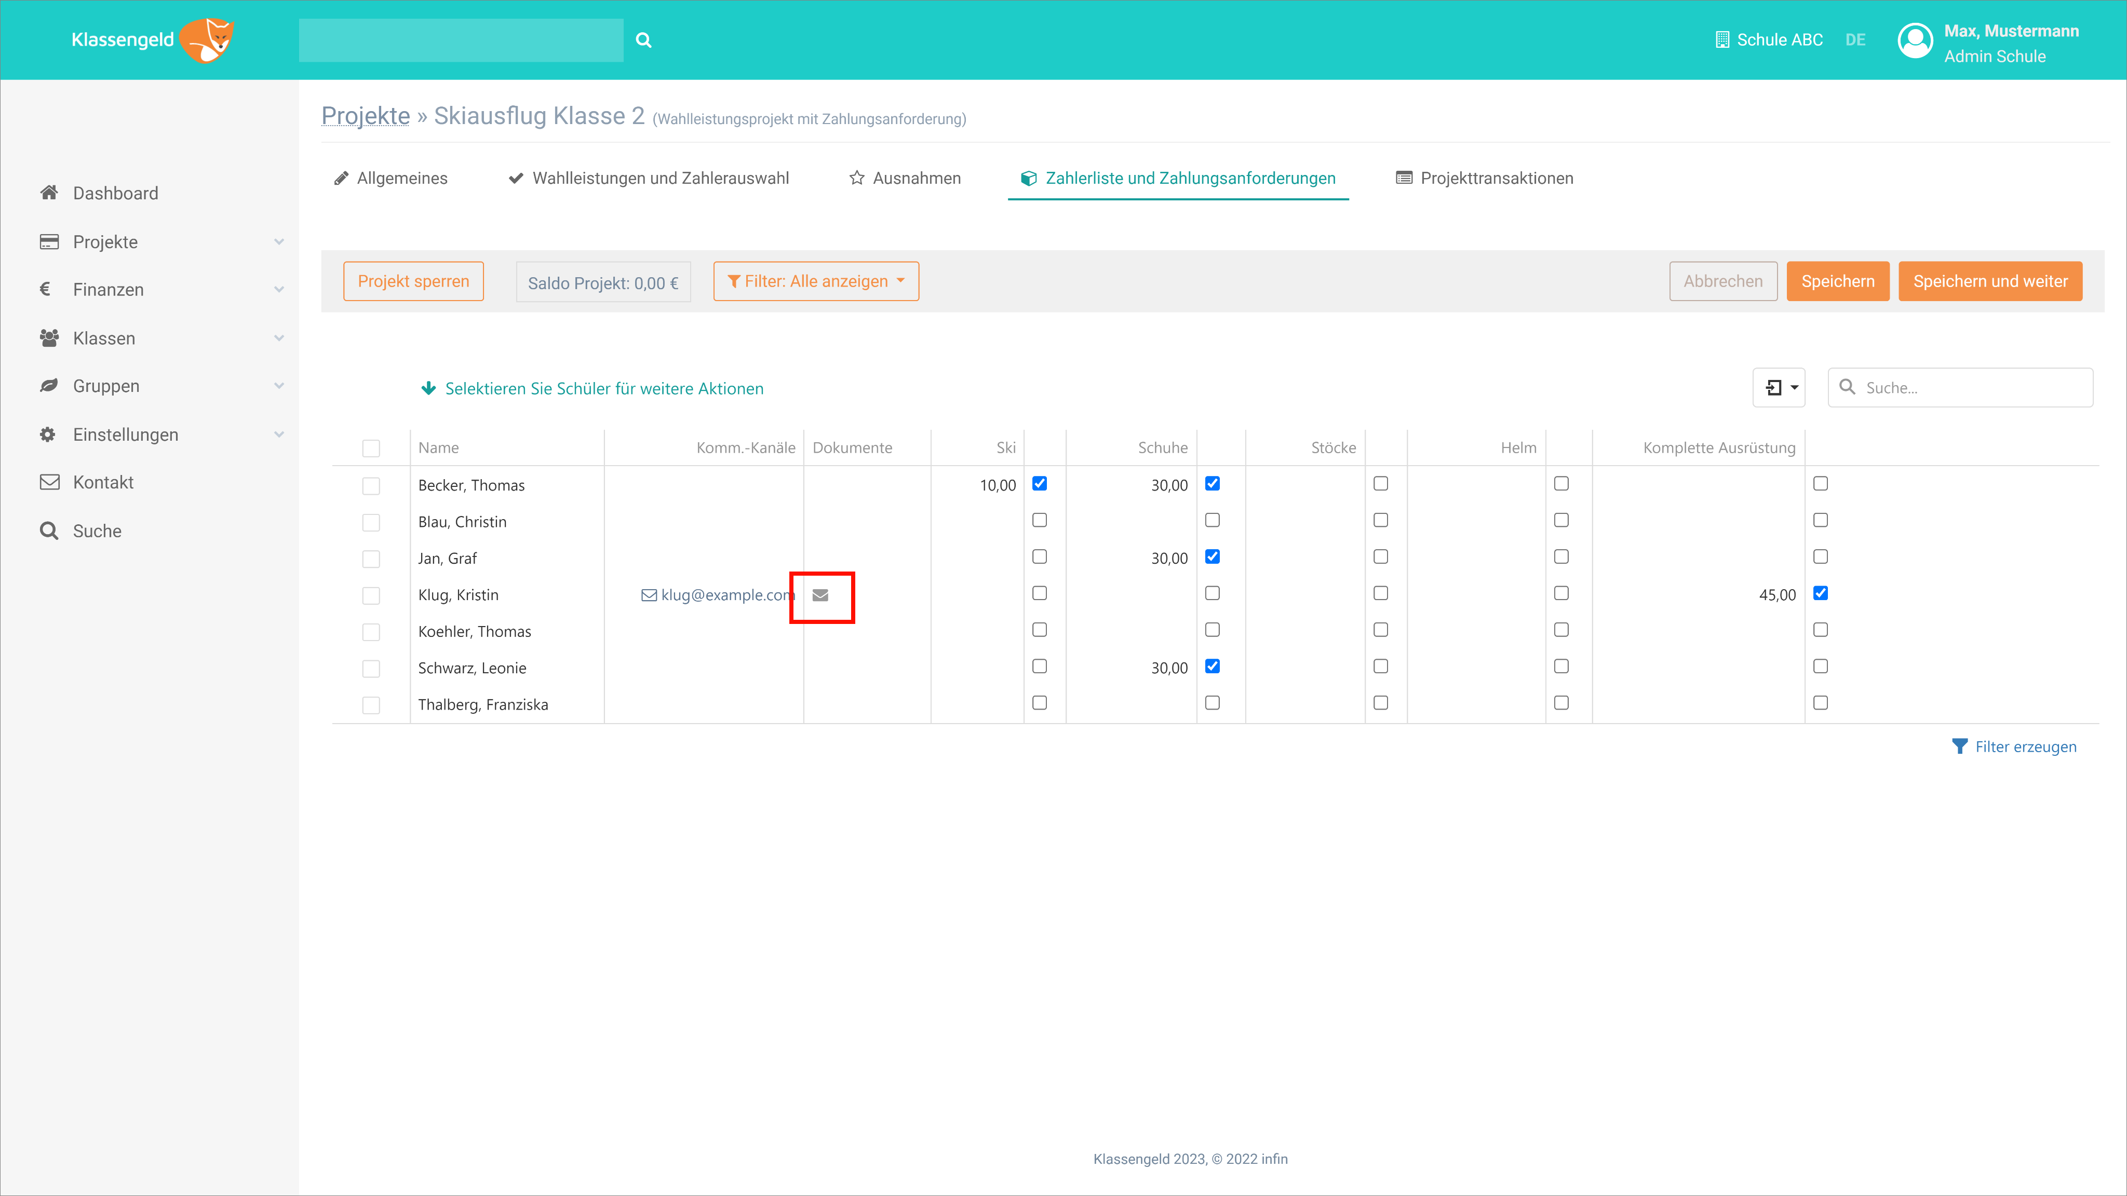The width and height of the screenshot is (2127, 1196).
Task: Click the Projekt sperren button
Action: [414, 281]
